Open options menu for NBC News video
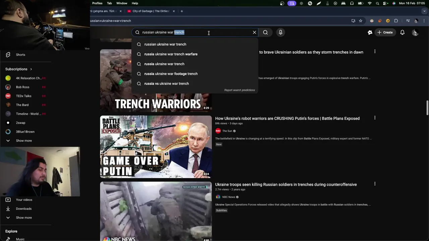 pyautogui.click(x=375, y=184)
